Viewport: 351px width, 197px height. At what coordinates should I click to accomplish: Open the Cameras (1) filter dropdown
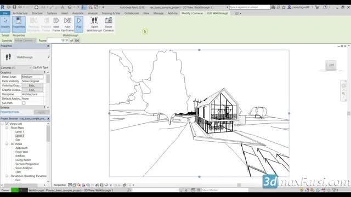(x=16, y=67)
